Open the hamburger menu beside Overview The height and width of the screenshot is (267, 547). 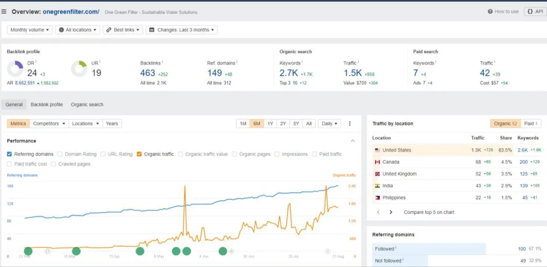pos(4,12)
